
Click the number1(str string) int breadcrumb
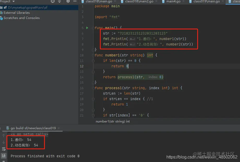tap(113, 121)
